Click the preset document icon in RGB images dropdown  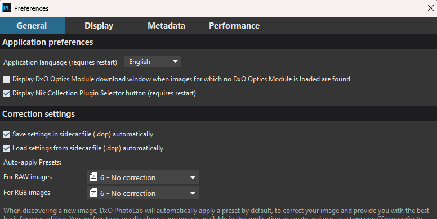pyautogui.click(x=93, y=193)
